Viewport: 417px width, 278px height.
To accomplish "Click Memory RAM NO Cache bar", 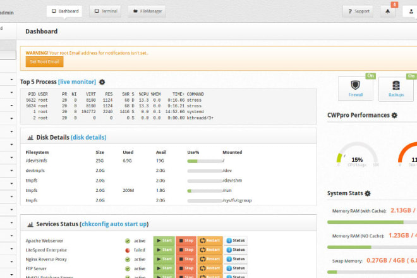I will 372,247.
